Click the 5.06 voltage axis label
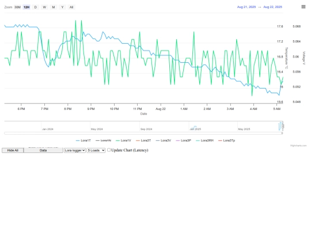Image resolution: width=311 pixels, height=233 pixels. [x=295, y=56]
